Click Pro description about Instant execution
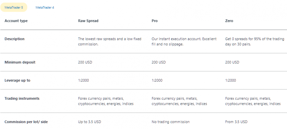This screenshot has width=287, height=129. coord(184,42)
